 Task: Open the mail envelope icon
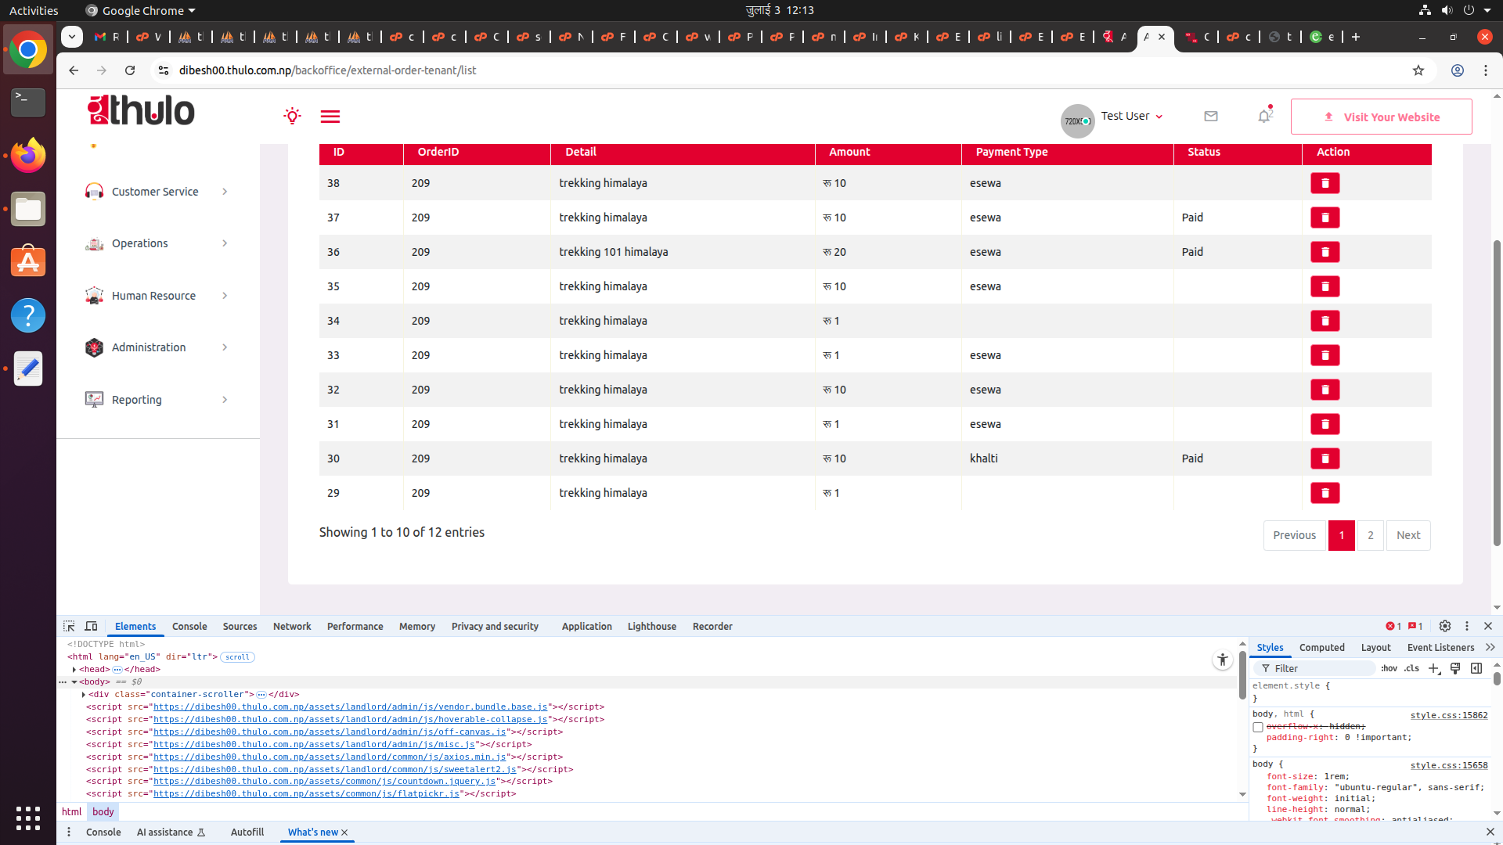coord(1211,117)
